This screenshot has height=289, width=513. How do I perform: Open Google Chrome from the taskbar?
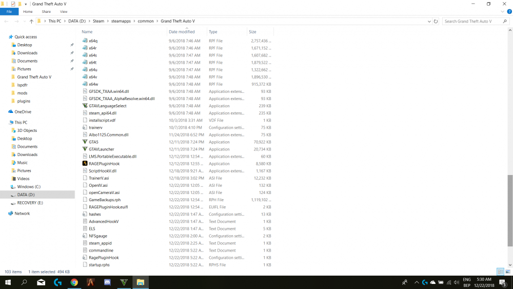pyautogui.click(x=74, y=282)
